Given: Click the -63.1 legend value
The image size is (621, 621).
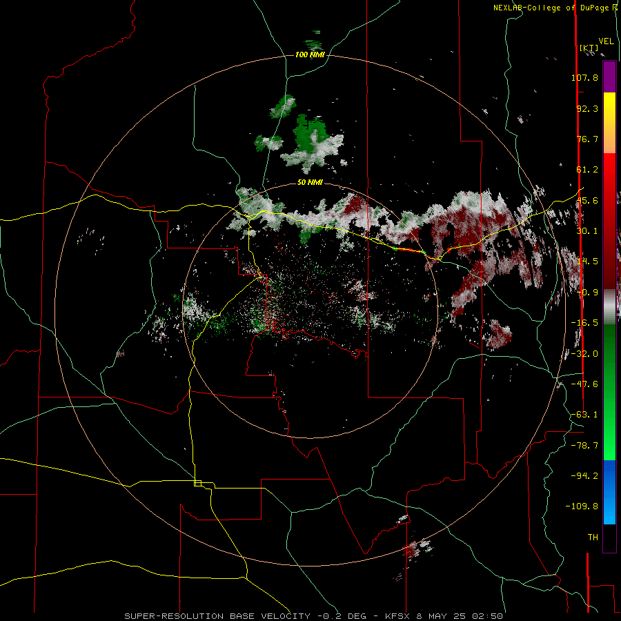Looking at the screenshot, I should point(584,415).
